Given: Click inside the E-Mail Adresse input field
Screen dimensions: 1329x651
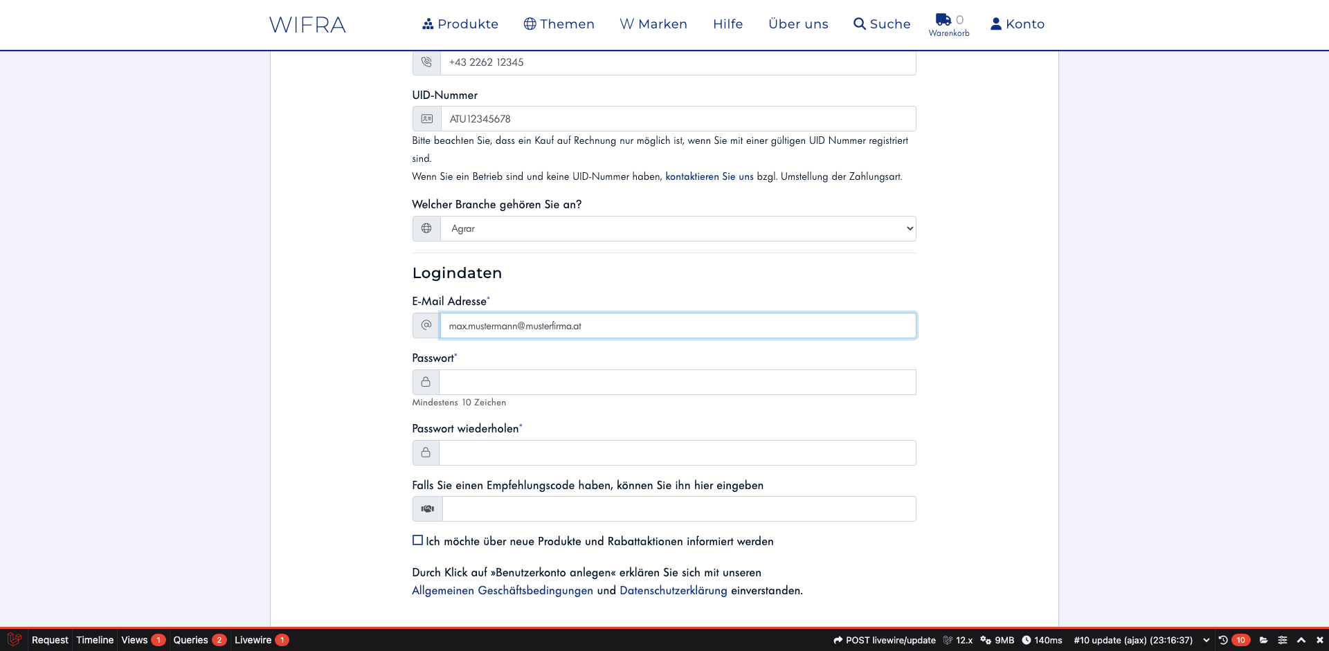Looking at the screenshot, I should [678, 325].
